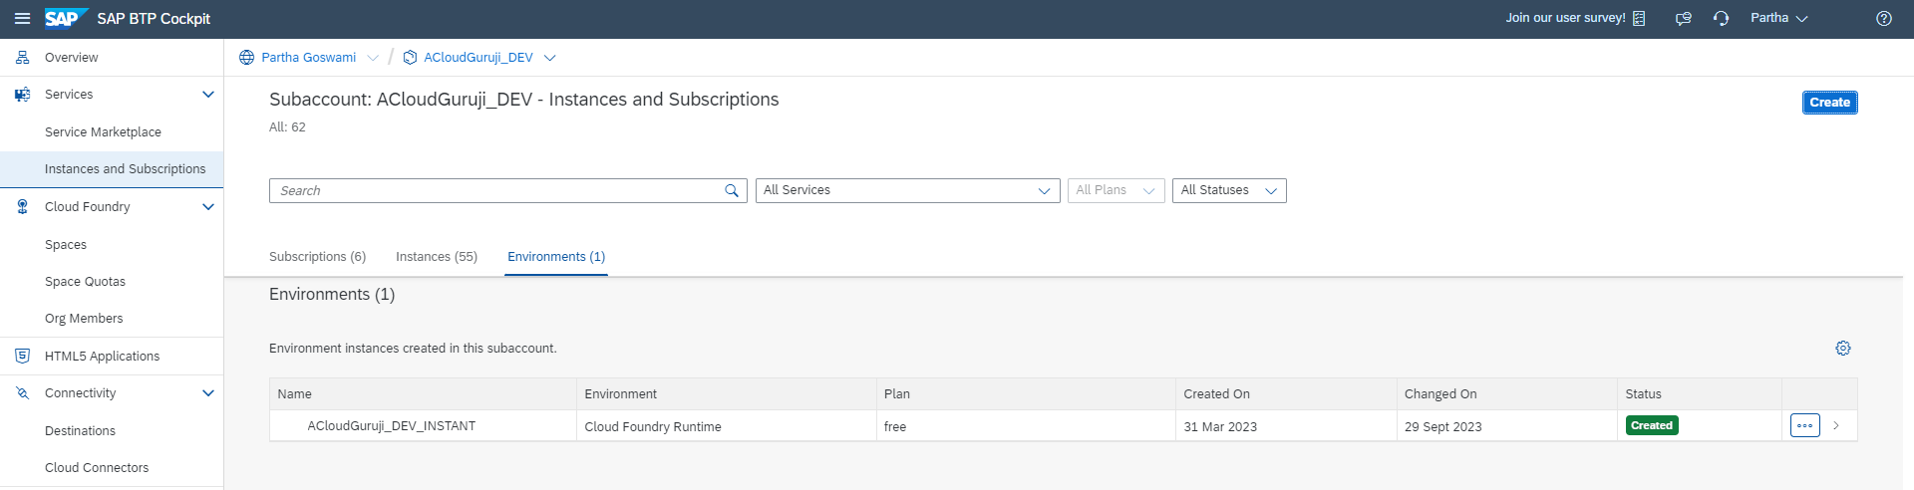
Task: Open the All Statuses dropdown
Action: pos(1228,191)
